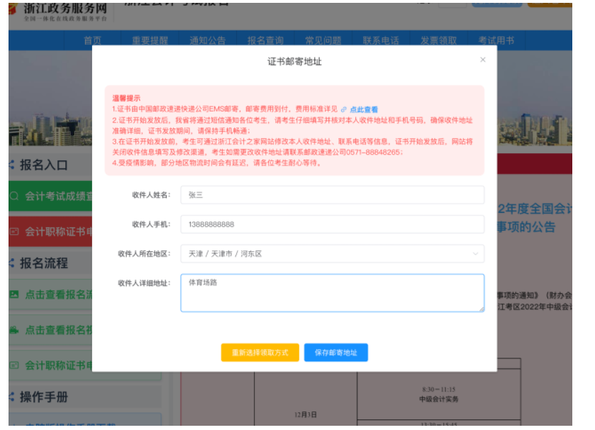Select 报名查询 in the navigation bar
Image resolution: width=595 pixels, height=430 pixels.
click(x=265, y=40)
